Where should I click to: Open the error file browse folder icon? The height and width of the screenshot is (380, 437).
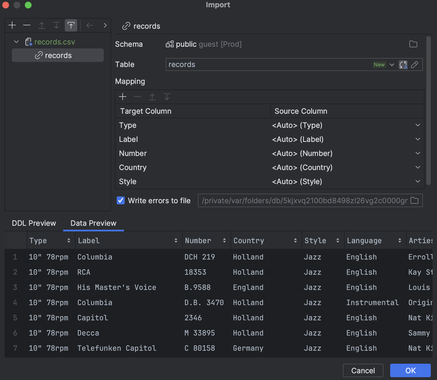point(415,200)
